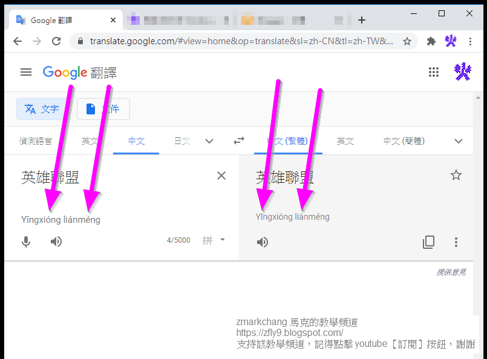Click the translated text 英雄聯盟 output
The width and height of the screenshot is (487, 359).
coord(285,177)
